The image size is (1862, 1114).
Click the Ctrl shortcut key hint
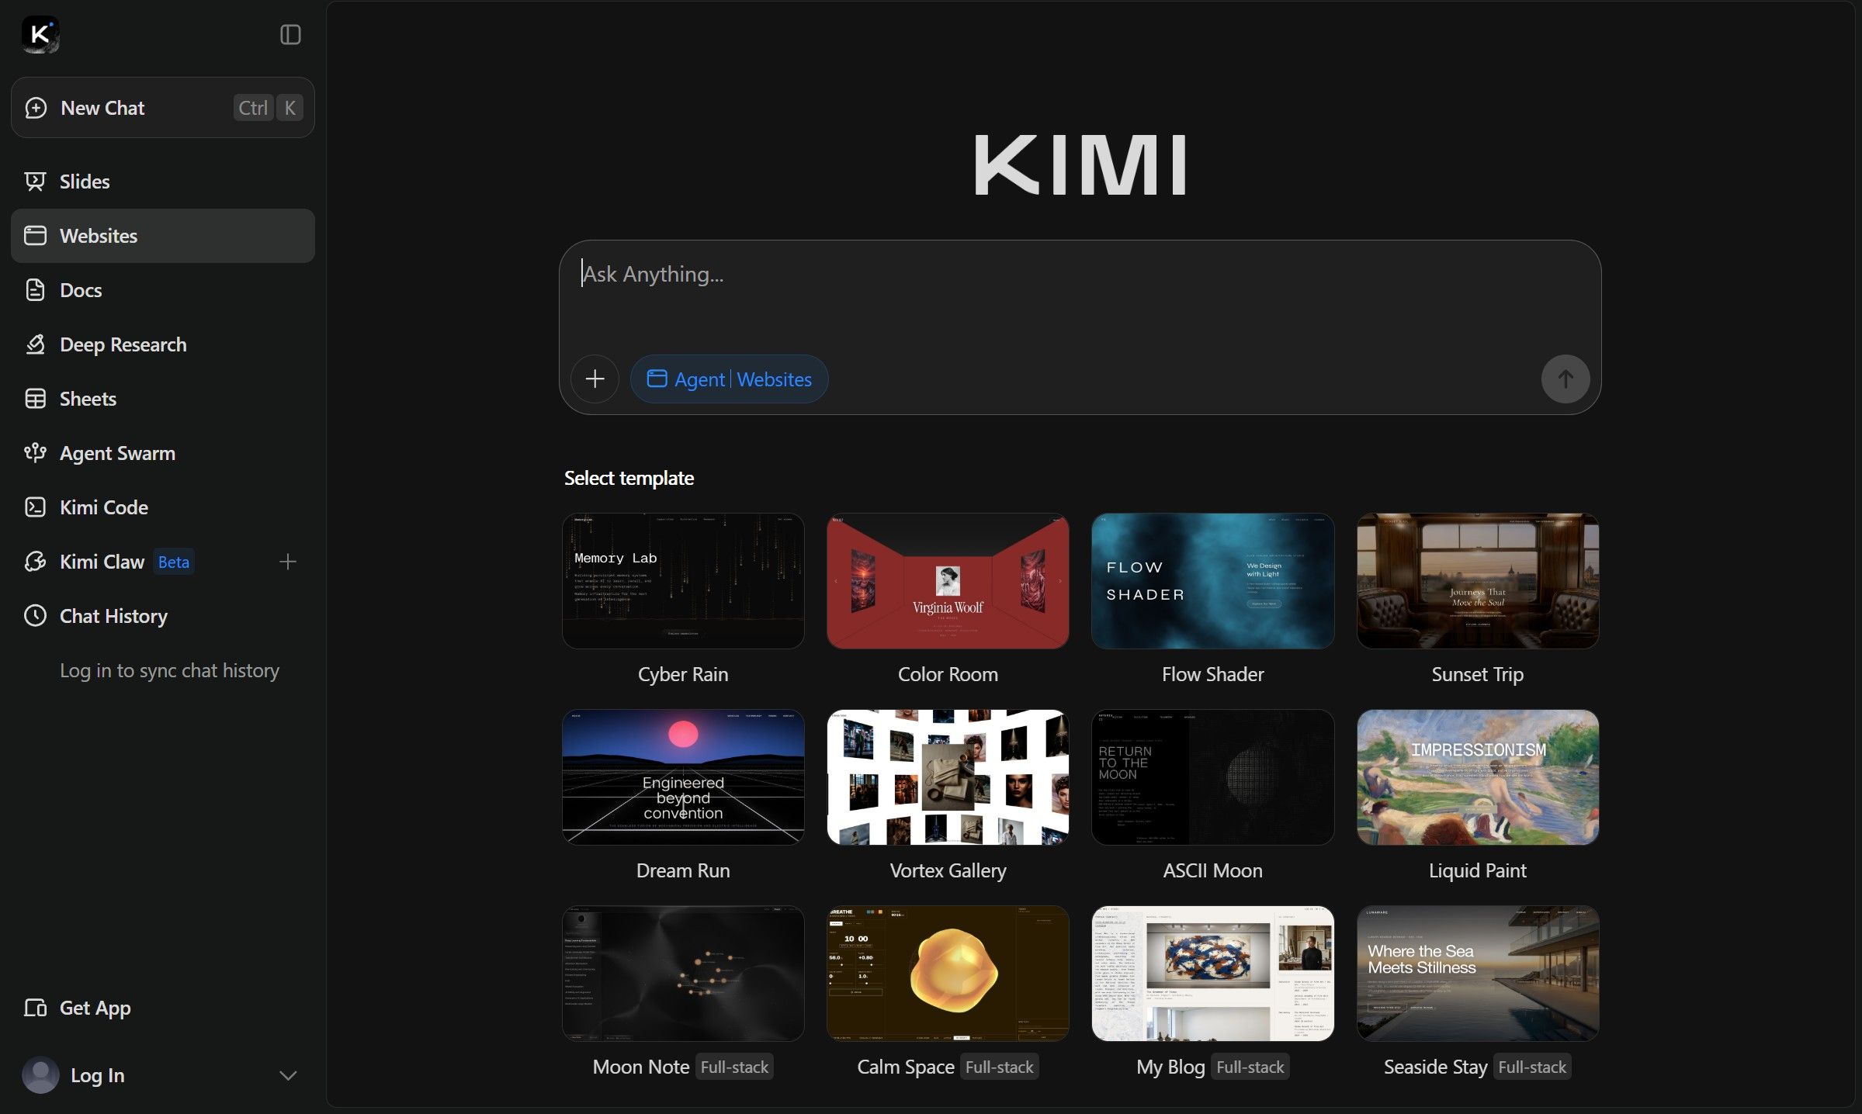tap(253, 108)
